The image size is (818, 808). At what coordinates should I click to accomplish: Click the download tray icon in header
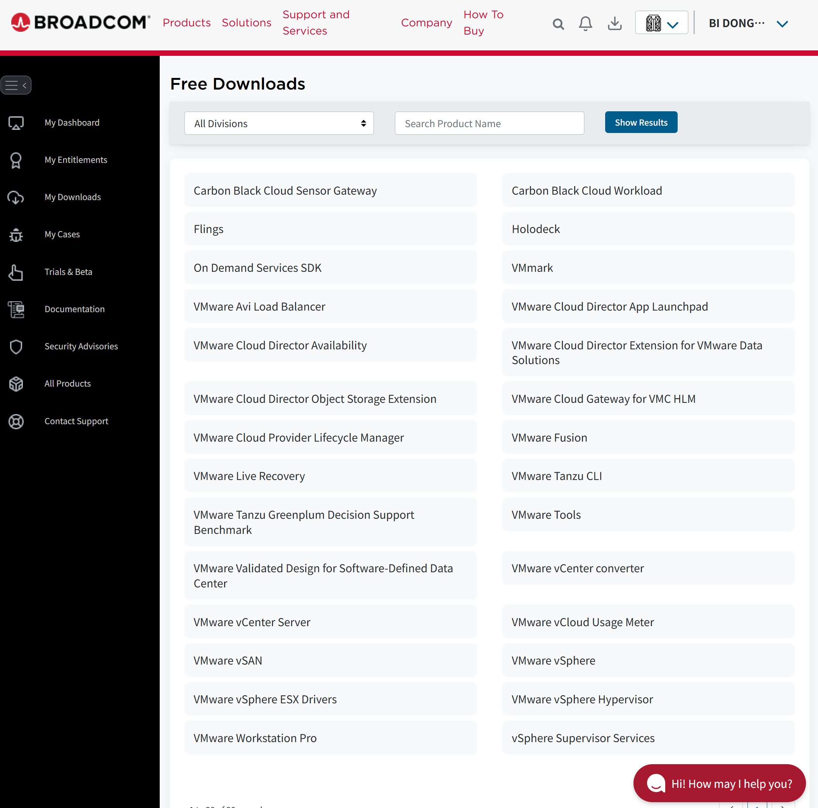pos(614,23)
